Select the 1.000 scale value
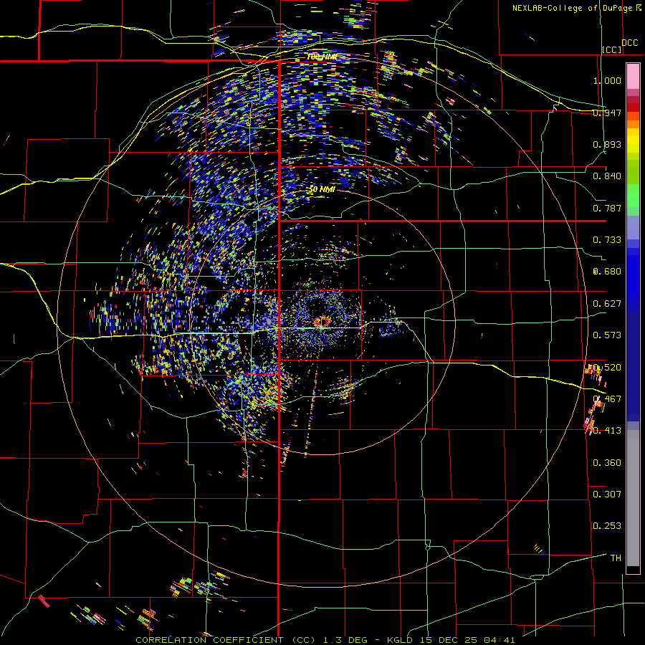The height and width of the screenshot is (645, 645). 607,80
